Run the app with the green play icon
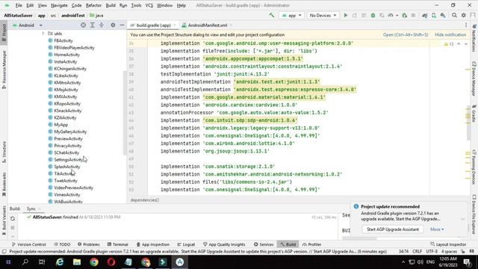The width and height of the screenshot is (478, 269). 346,15
